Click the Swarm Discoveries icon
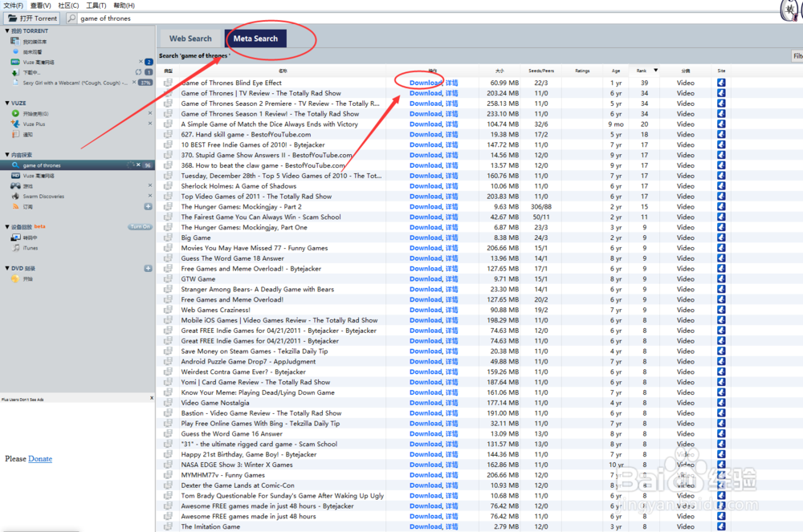The height and width of the screenshot is (532, 803). pos(14,196)
